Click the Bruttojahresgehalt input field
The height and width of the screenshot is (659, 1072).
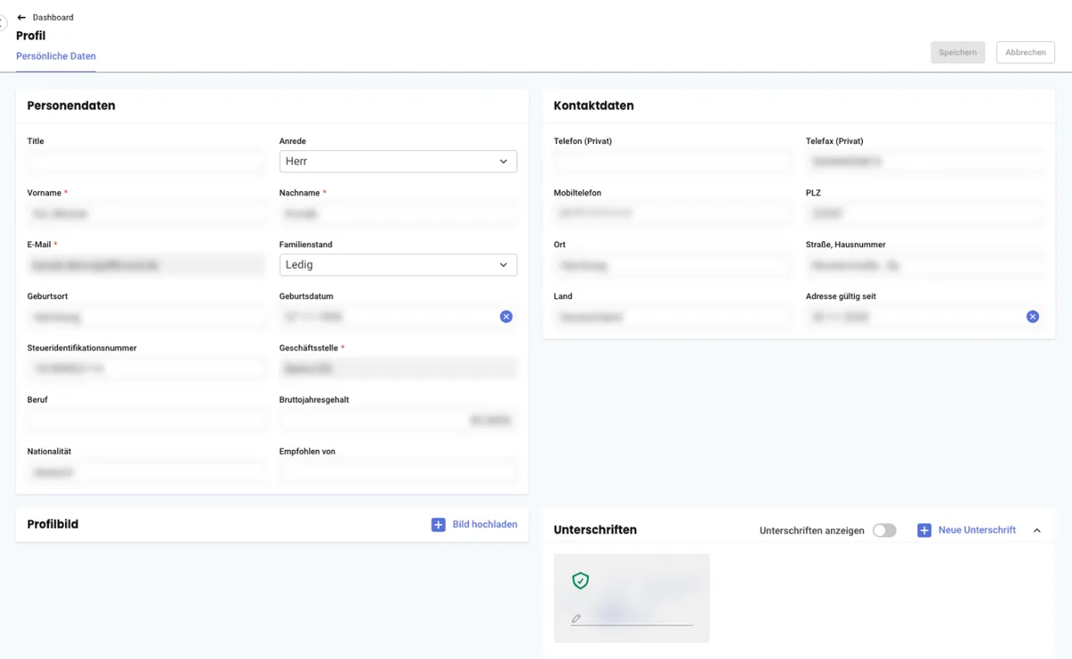point(398,420)
